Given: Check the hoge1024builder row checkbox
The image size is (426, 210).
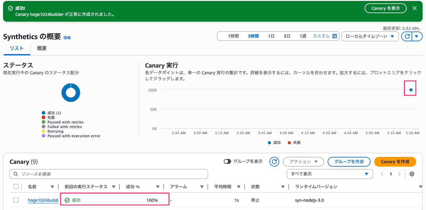Looking at the screenshot, I should tap(16, 200).
